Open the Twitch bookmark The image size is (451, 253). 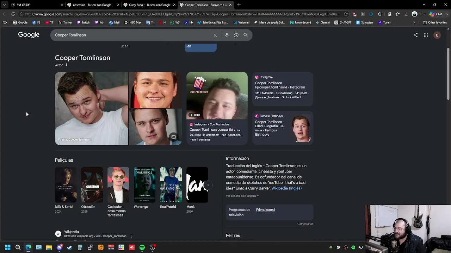[83, 22]
